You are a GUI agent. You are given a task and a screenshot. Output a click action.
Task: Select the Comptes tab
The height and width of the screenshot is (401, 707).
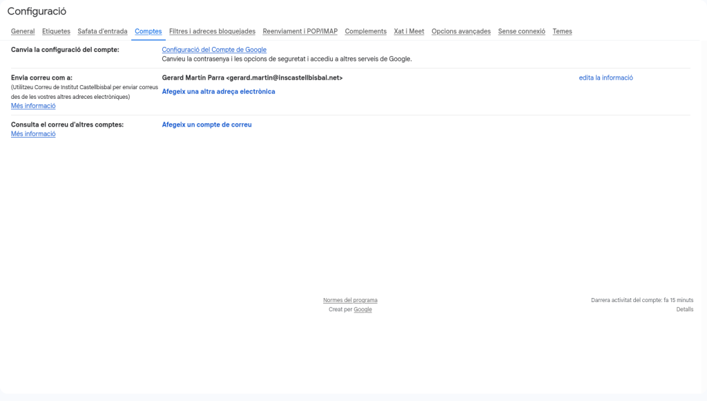(x=148, y=31)
